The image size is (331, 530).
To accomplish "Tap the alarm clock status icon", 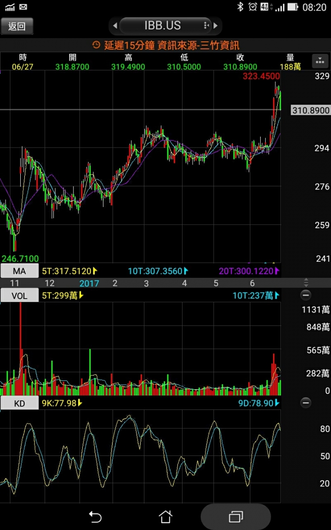I will coord(253,7).
